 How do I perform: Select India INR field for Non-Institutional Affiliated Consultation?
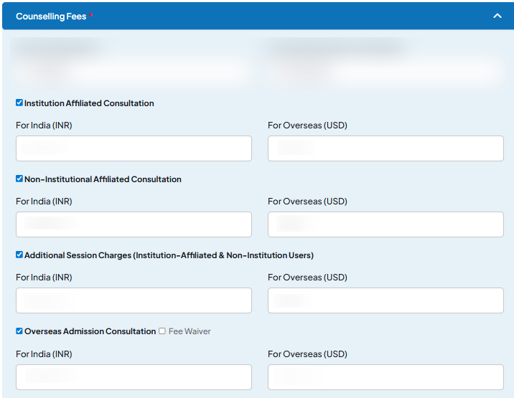134,224
